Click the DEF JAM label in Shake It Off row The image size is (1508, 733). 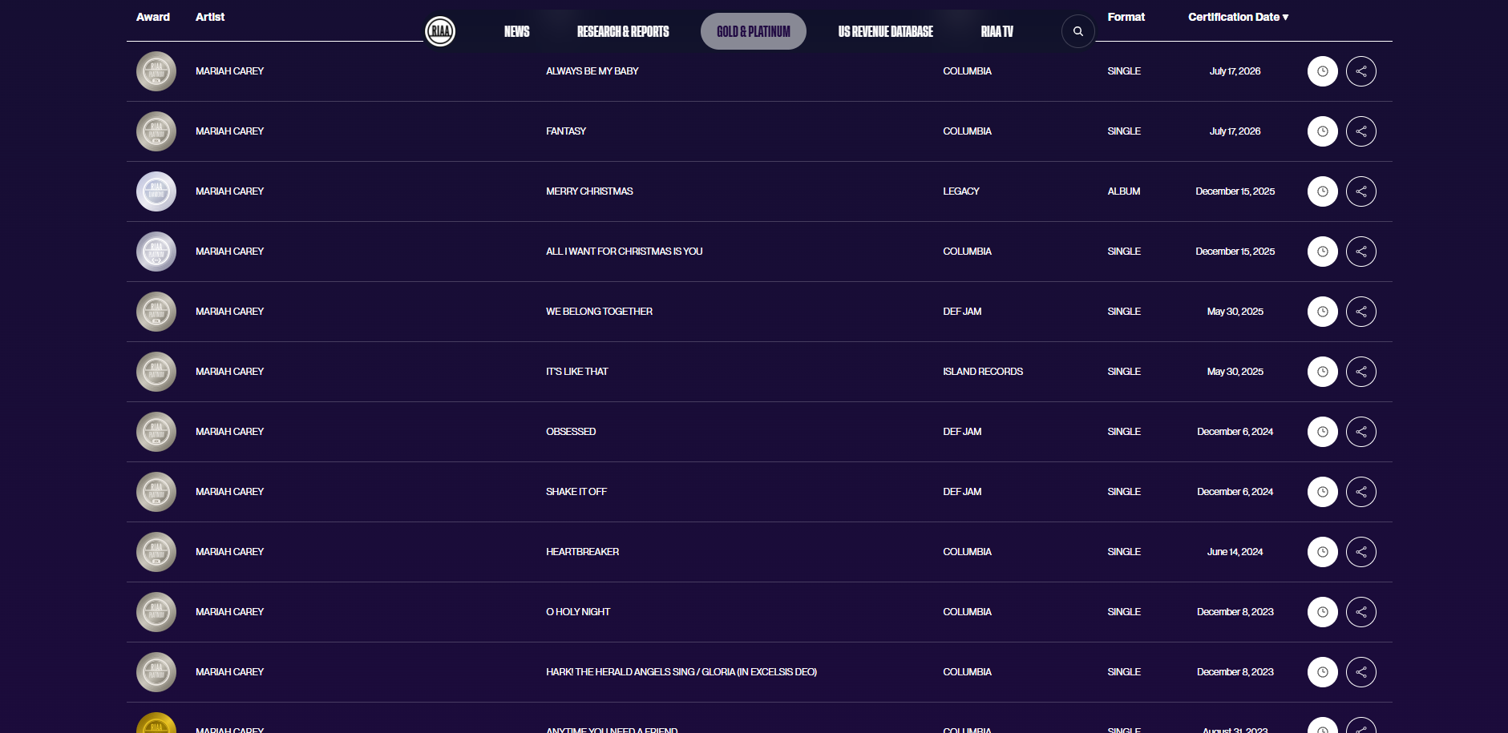tap(962, 492)
